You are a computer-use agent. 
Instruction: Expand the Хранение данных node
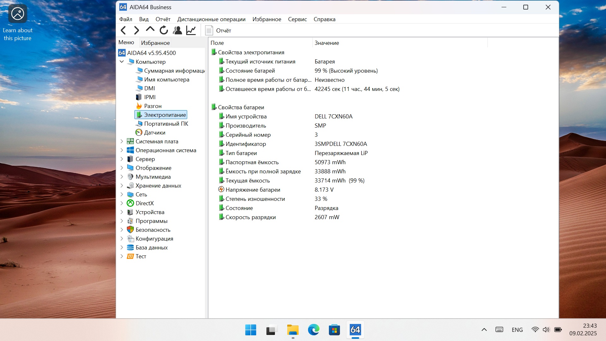click(122, 186)
